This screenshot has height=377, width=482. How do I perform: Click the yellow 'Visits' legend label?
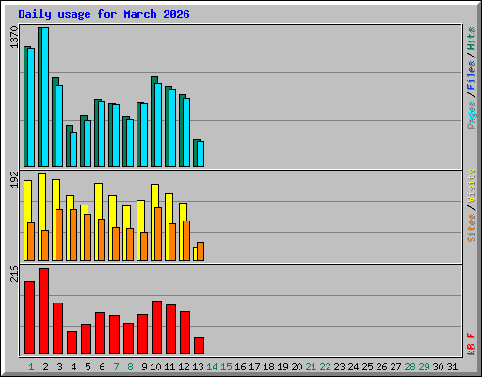(472, 186)
